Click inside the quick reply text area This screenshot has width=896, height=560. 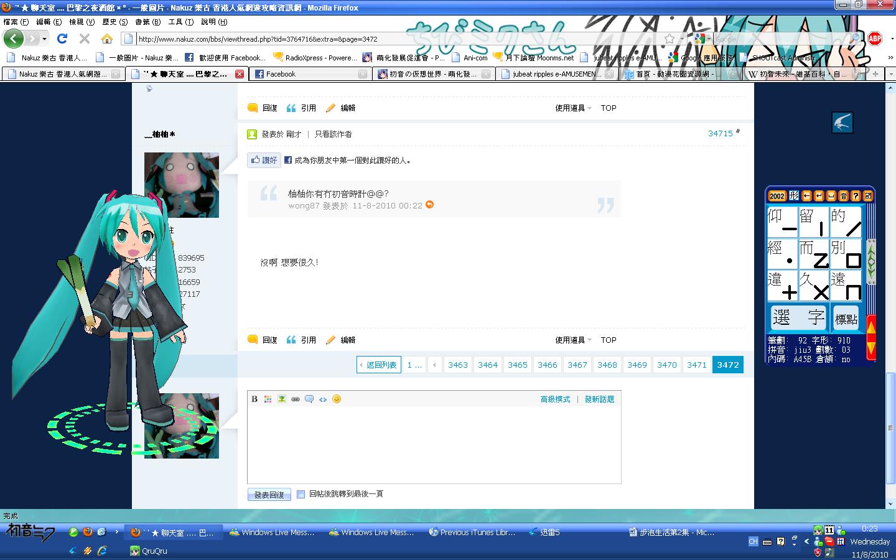[434, 444]
